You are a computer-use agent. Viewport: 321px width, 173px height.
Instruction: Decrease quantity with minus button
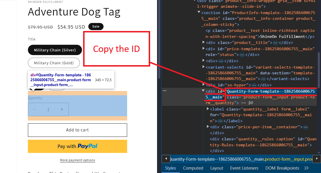pos(35,110)
